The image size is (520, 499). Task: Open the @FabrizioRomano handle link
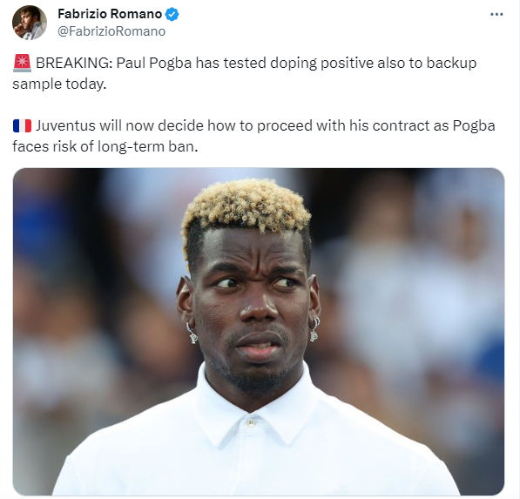[111, 31]
